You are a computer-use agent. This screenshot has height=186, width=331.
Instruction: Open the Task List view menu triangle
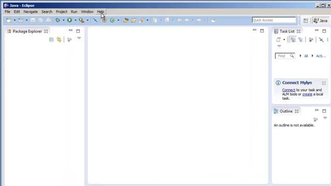tap(279, 46)
